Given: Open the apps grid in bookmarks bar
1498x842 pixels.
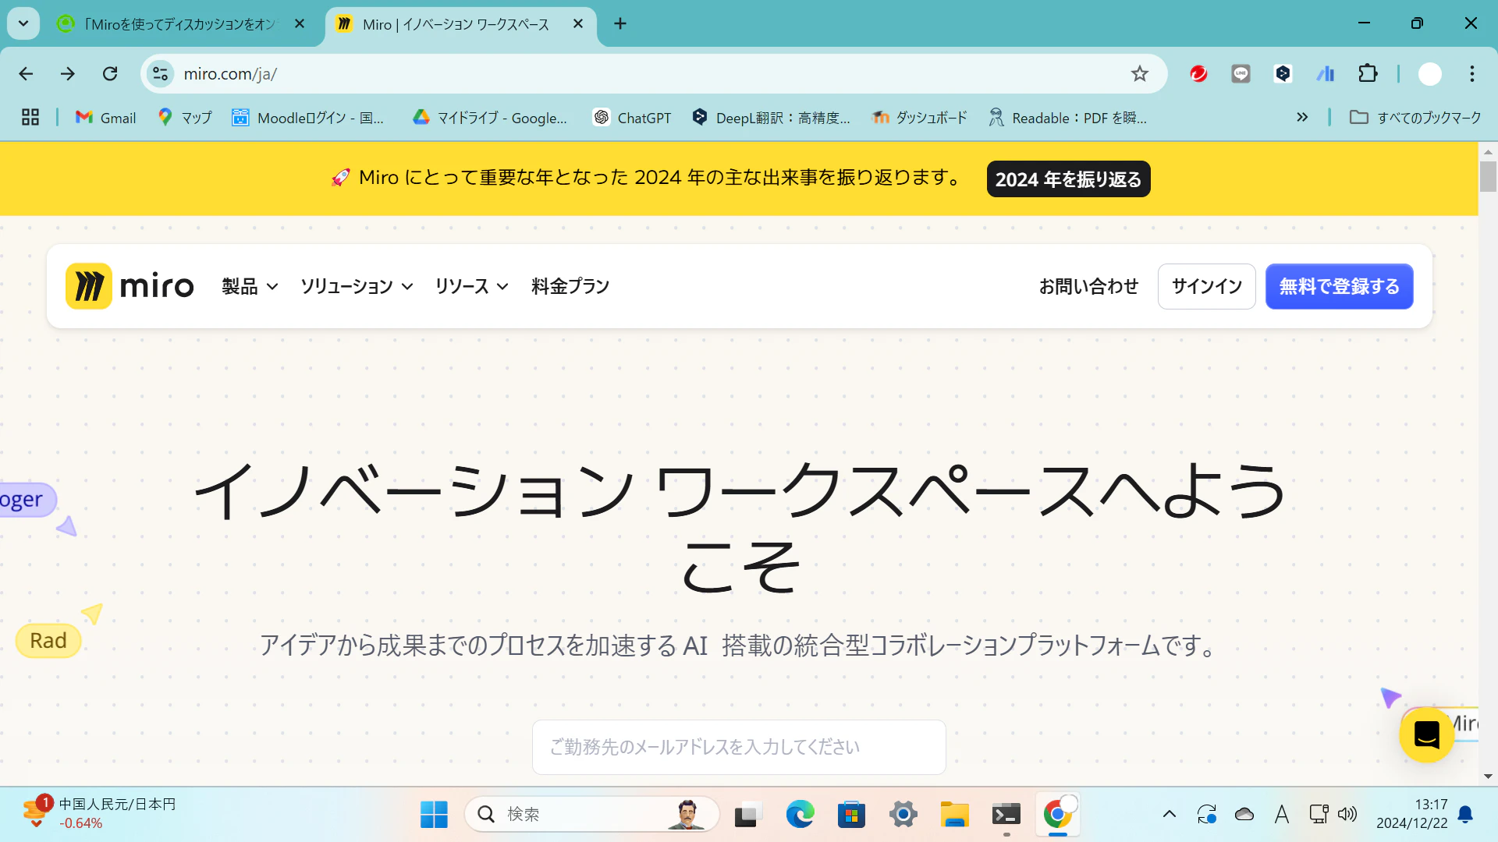Looking at the screenshot, I should click(30, 118).
